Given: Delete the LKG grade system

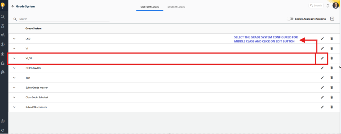Looking at the screenshot, I should (331, 39).
